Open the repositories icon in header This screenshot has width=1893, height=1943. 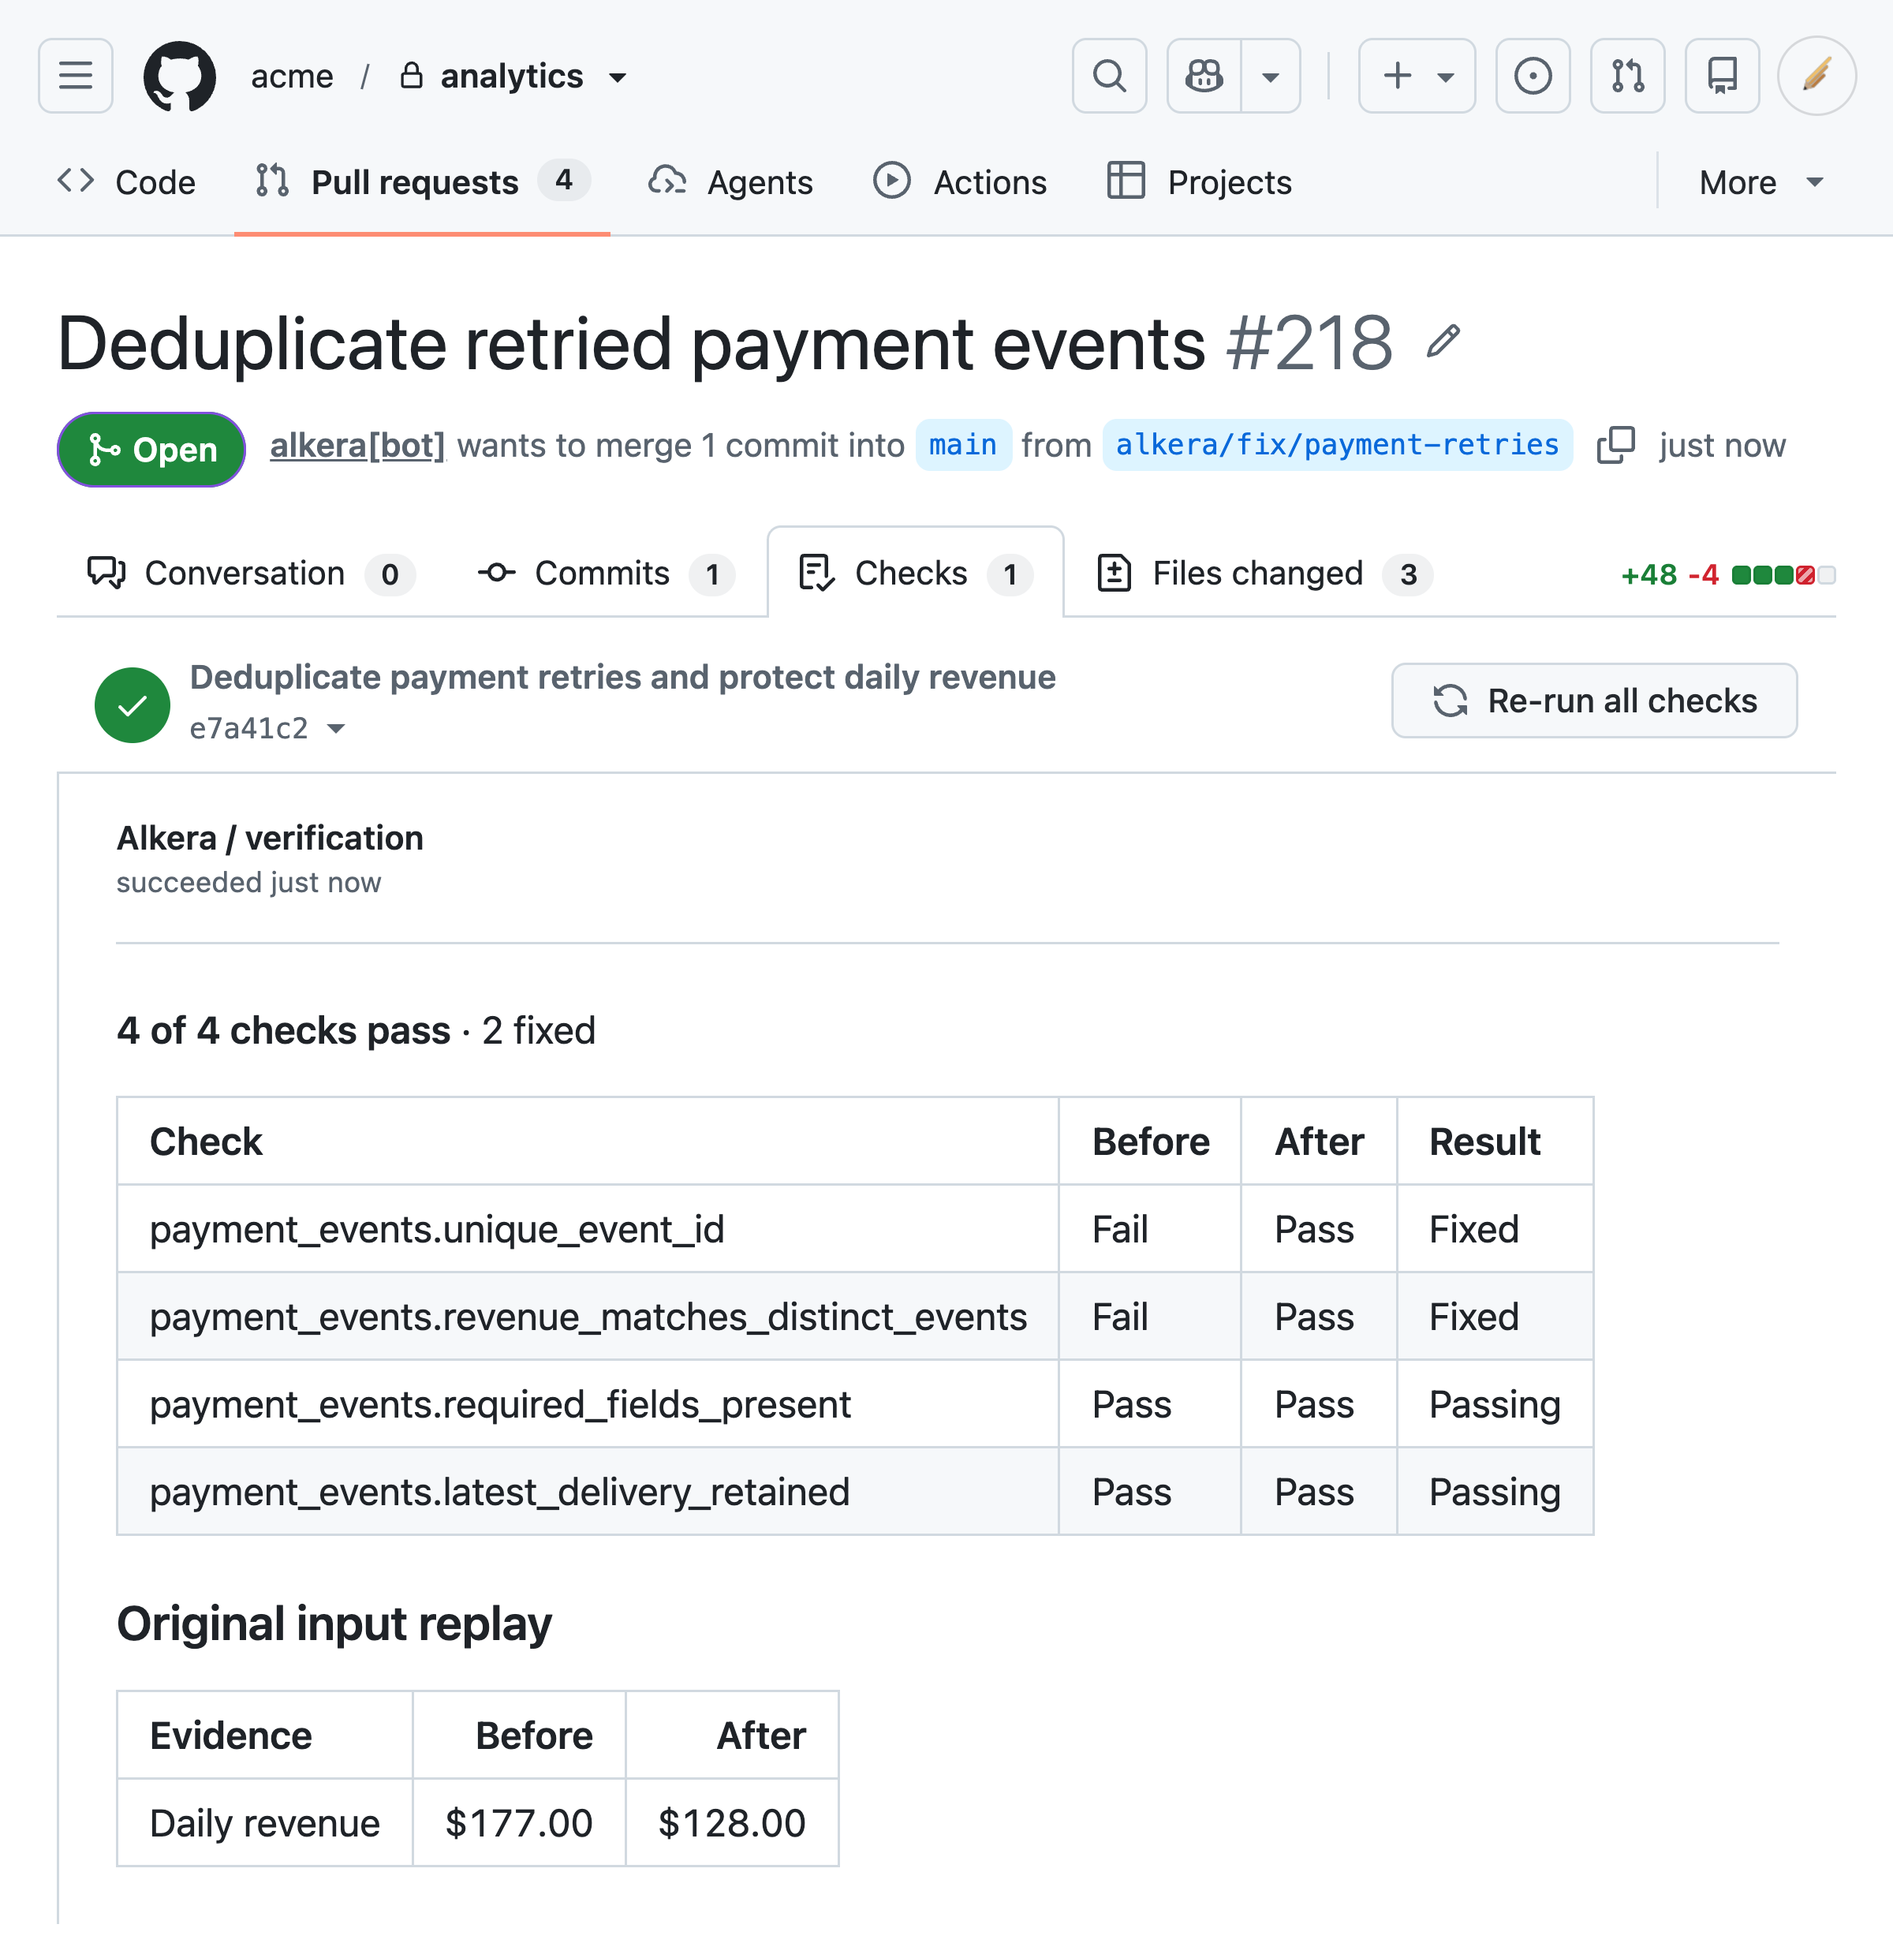pos(1722,76)
